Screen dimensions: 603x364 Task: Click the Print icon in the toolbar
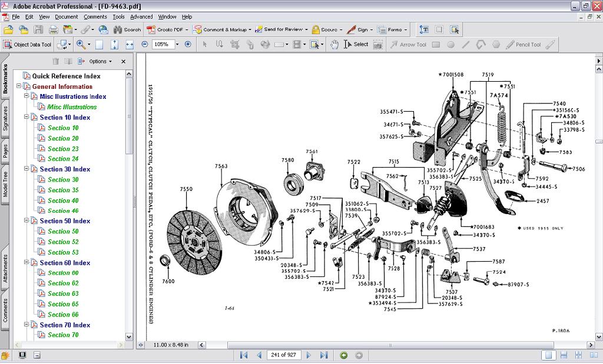(54, 29)
